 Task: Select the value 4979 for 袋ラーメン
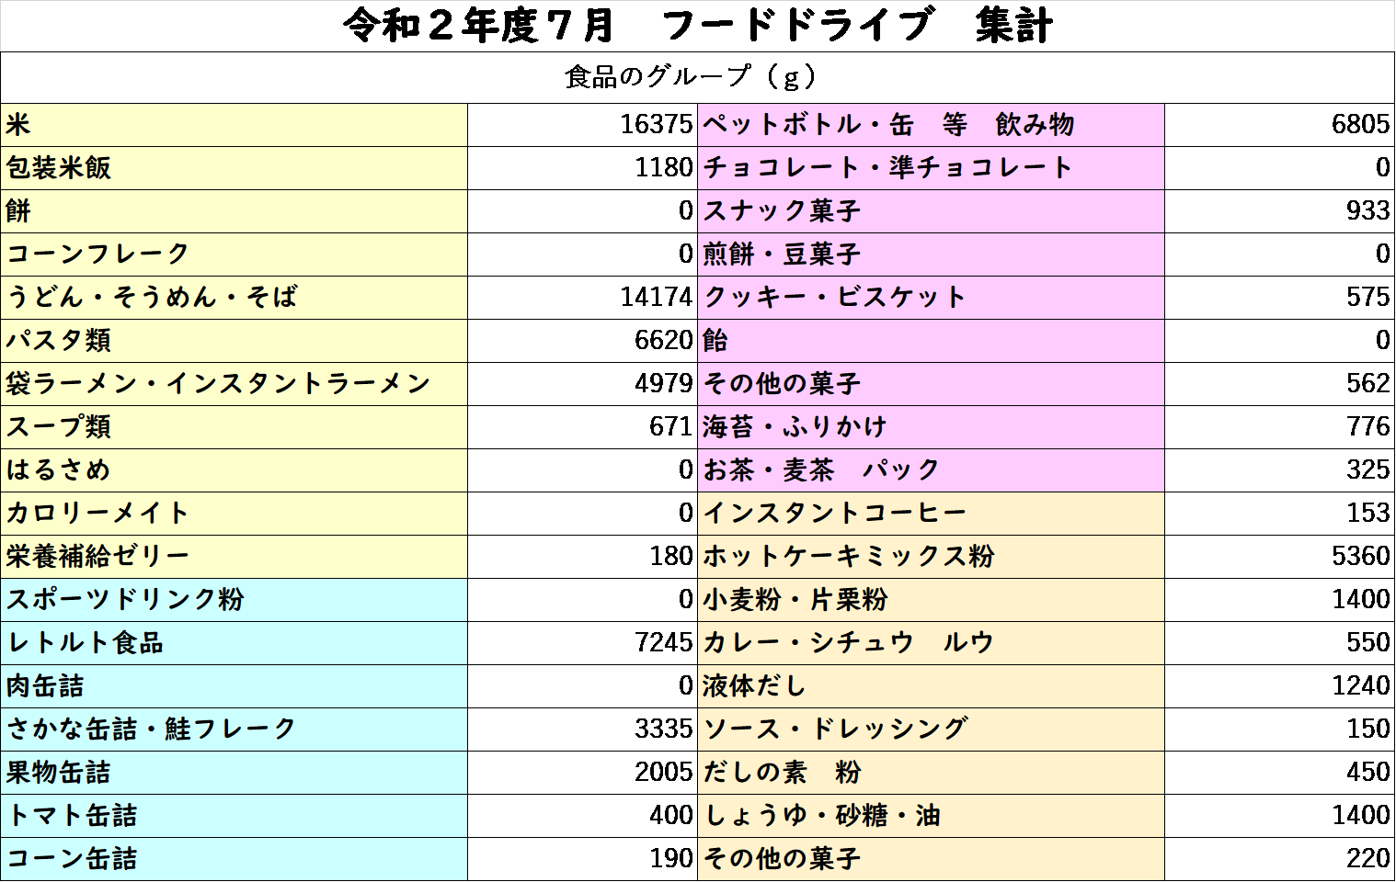click(582, 384)
